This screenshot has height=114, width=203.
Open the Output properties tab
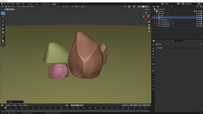pyautogui.click(x=153, y=51)
